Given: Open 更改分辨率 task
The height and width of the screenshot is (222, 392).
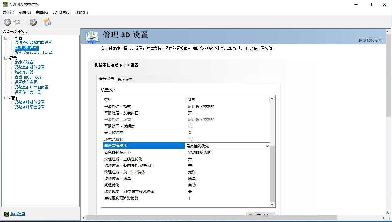Looking at the screenshot, I should pyautogui.click(x=24, y=63).
